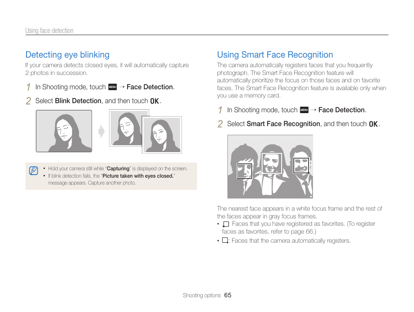This screenshot has height=312, width=414.
Task: Click step number 1 under Smart Face Recognition
Action: point(220,110)
